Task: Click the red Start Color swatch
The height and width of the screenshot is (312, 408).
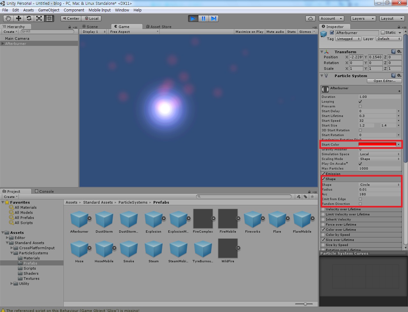Action: (x=378, y=144)
